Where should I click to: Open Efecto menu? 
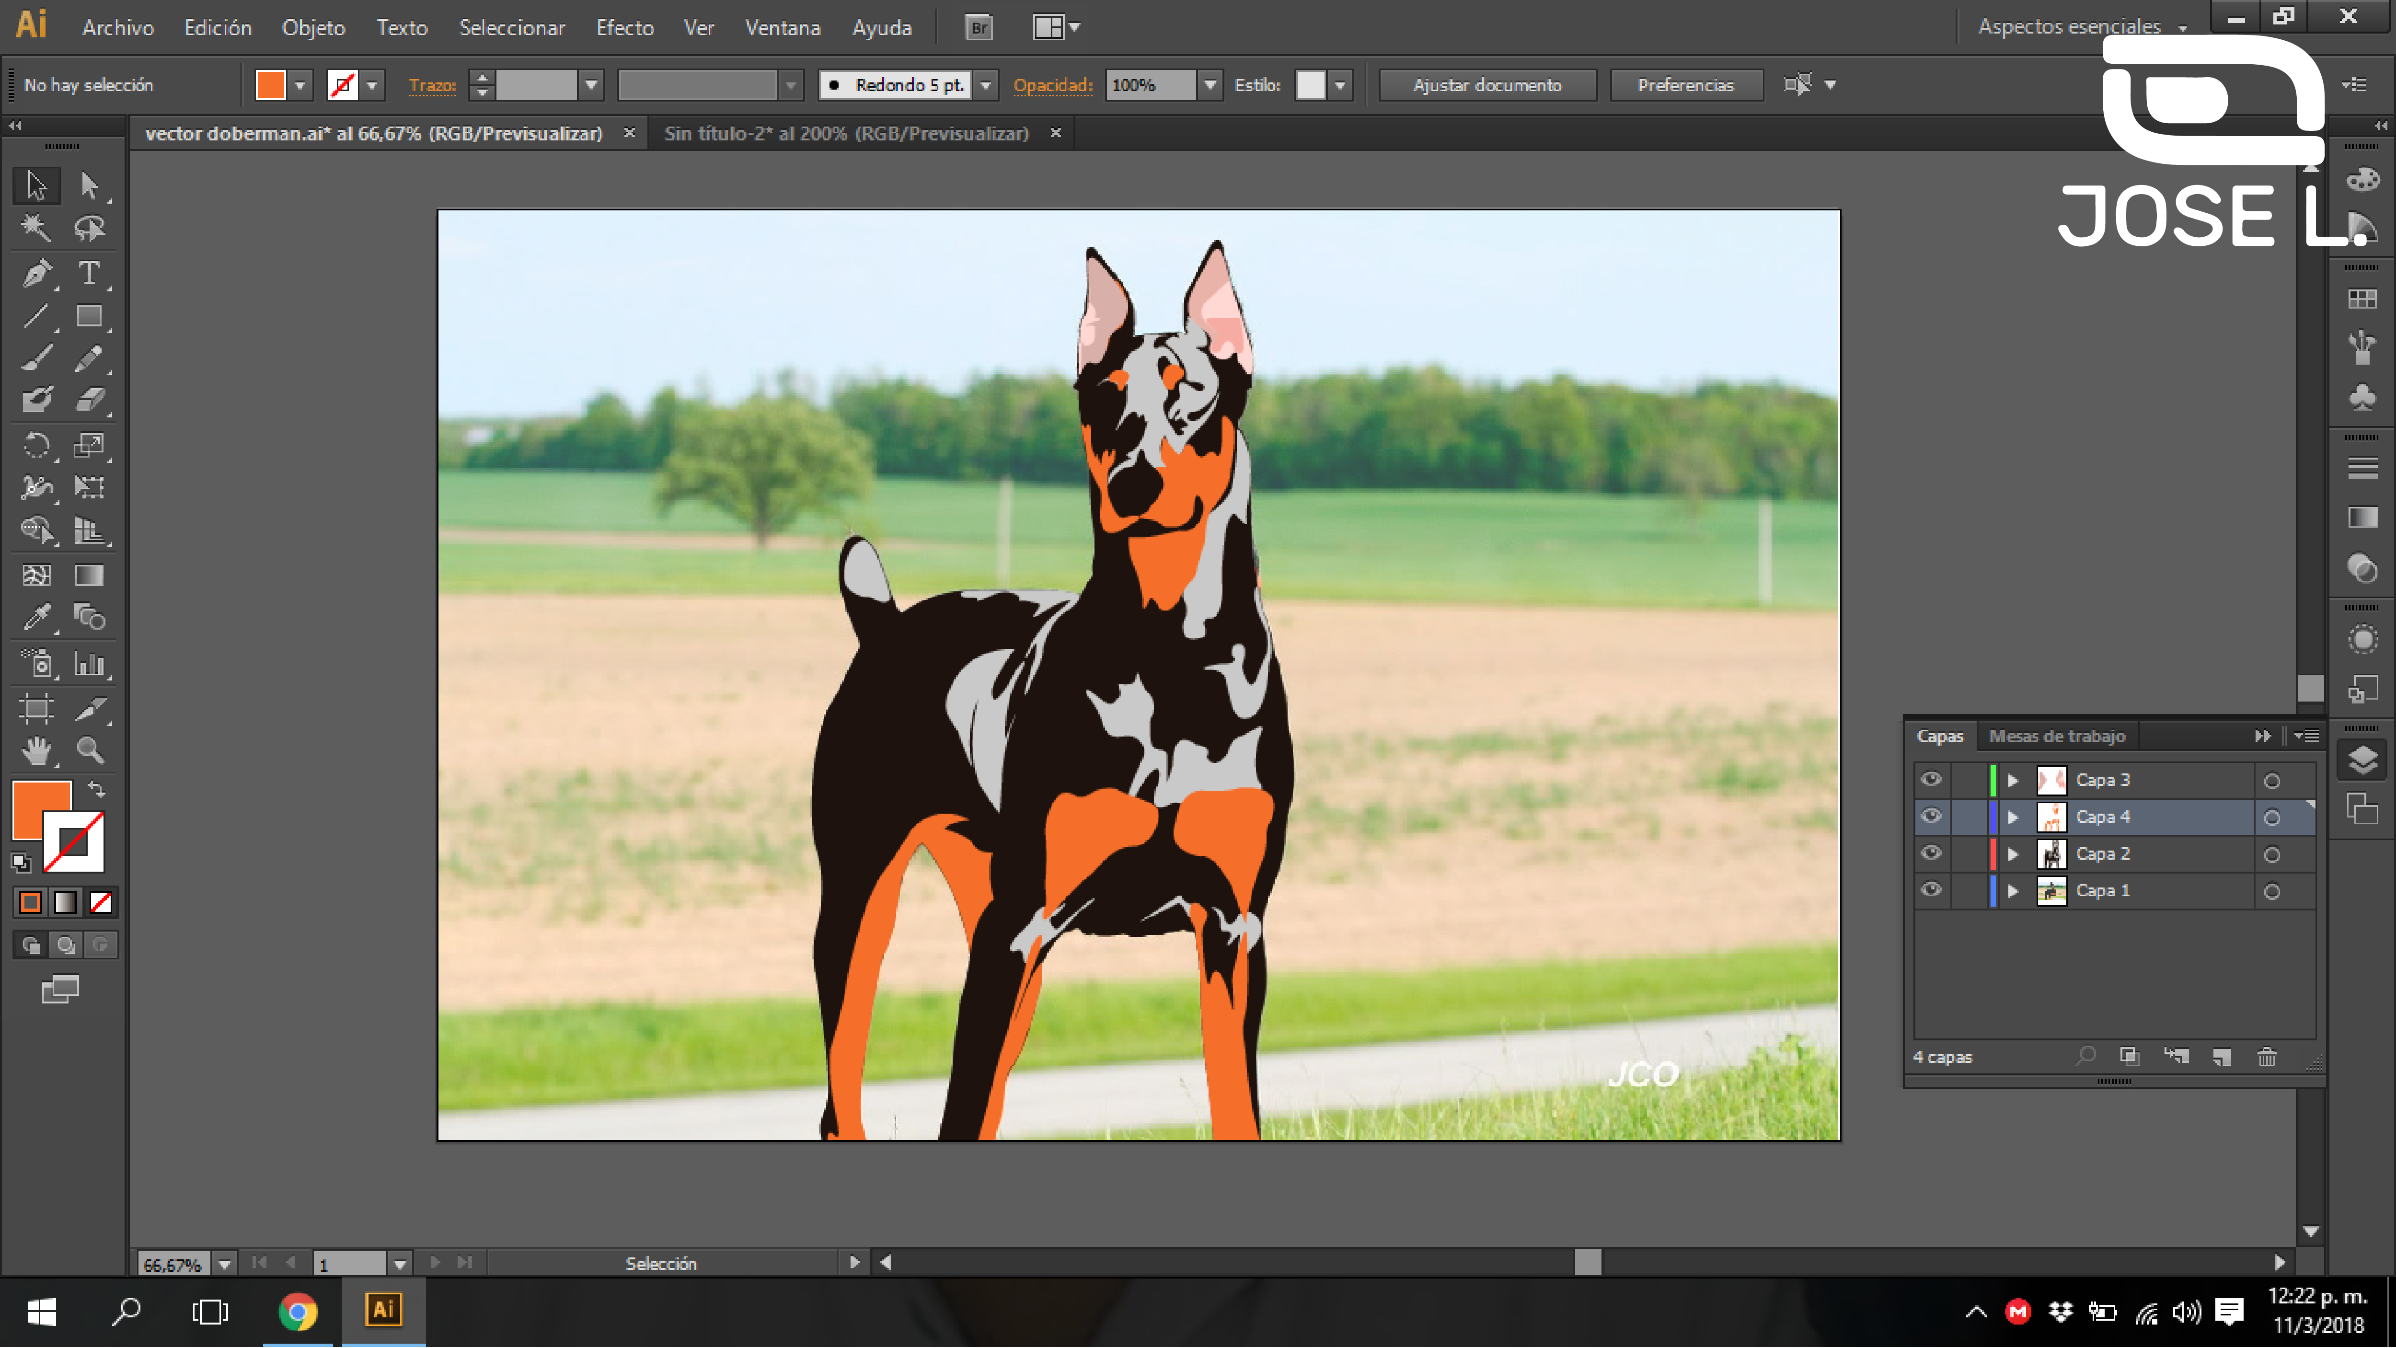pyautogui.click(x=625, y=28)
